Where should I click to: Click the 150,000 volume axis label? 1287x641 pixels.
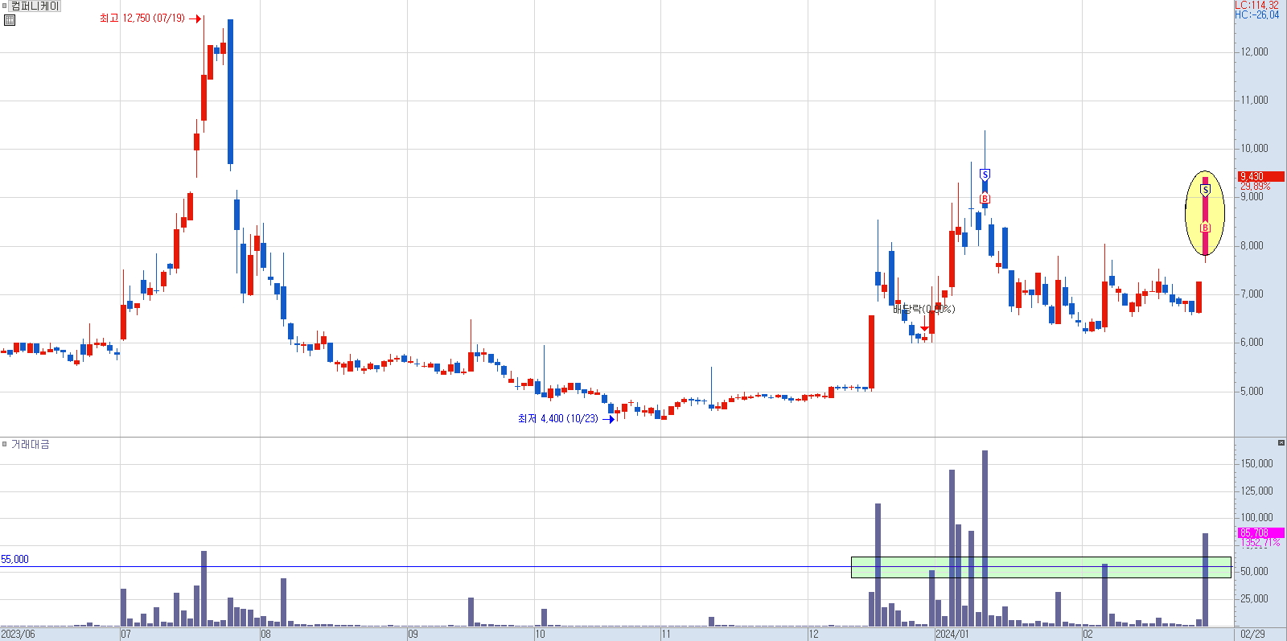click(x=1257, y=463)
